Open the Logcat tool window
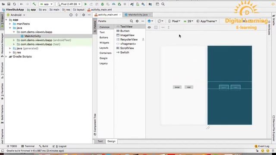 coord(60,146)
